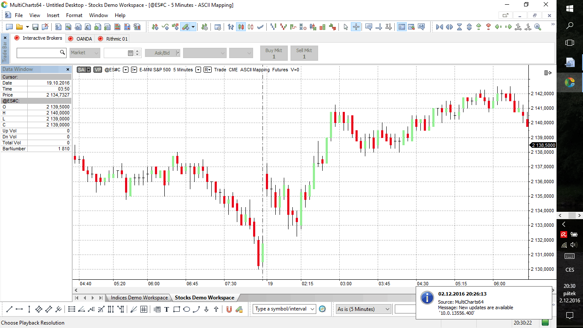Click the symbol search input field
Image resolution: width=583 pixels, height=328 pixels.
click(38, 53)
